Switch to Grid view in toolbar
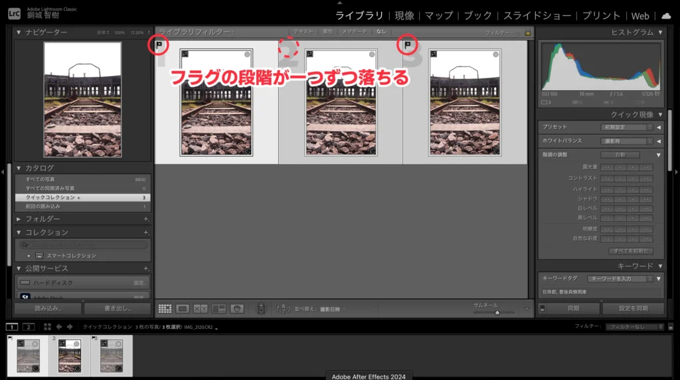Viewport: 680px width, 380px height. [165, 308]
